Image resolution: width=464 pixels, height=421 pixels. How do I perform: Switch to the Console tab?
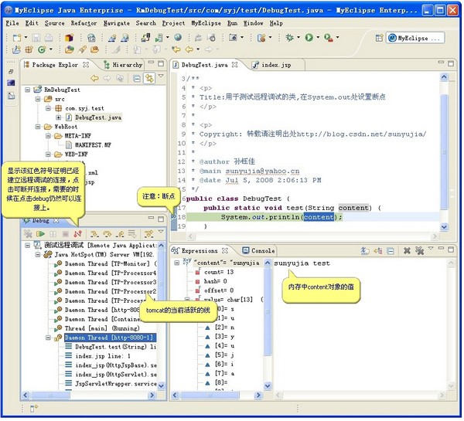263,251
